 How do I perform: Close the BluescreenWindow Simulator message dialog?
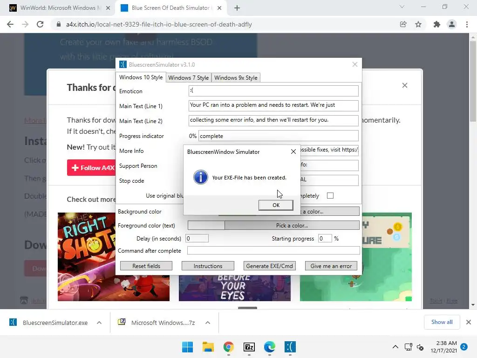pos(293,151)
